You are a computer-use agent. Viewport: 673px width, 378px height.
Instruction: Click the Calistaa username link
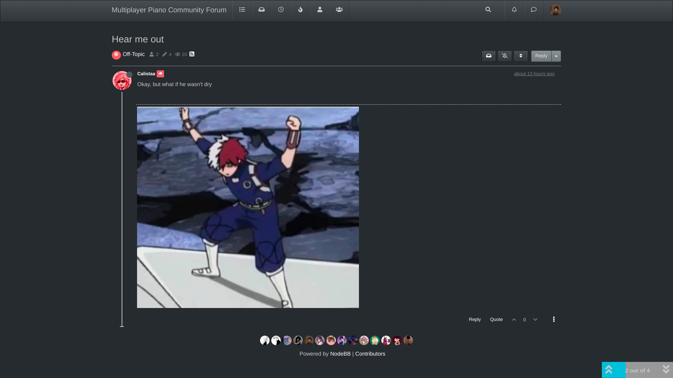146,74
